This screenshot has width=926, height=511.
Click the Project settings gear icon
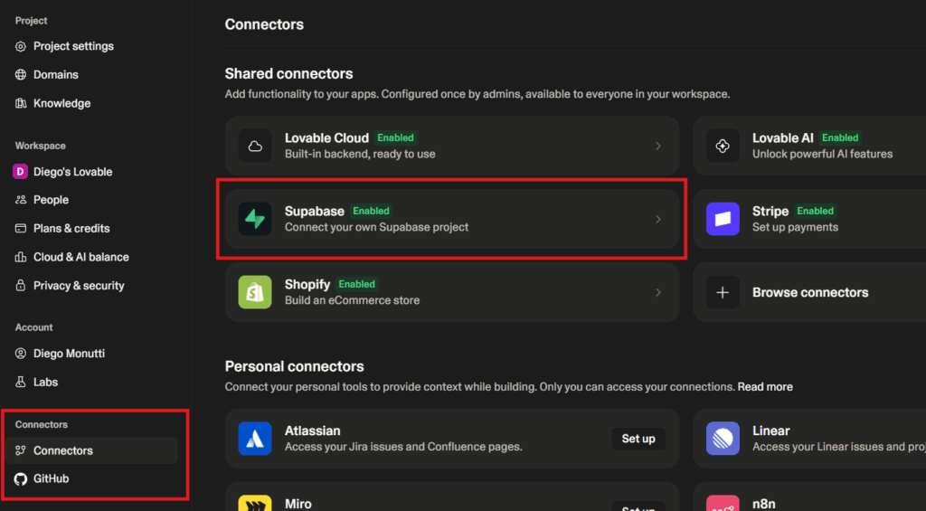coord(21,46)
